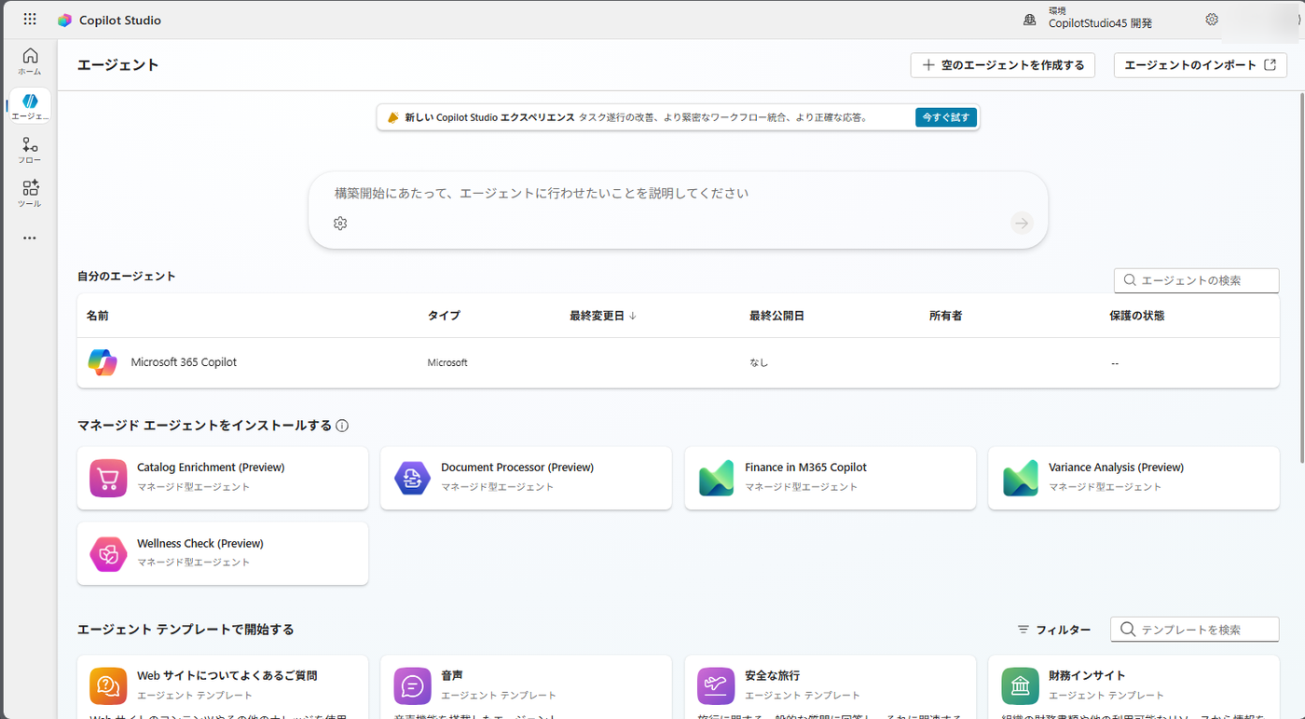Click the Microsoft 365 Copilot logo icon
The image size is (1305, 719).
point(103,362)
